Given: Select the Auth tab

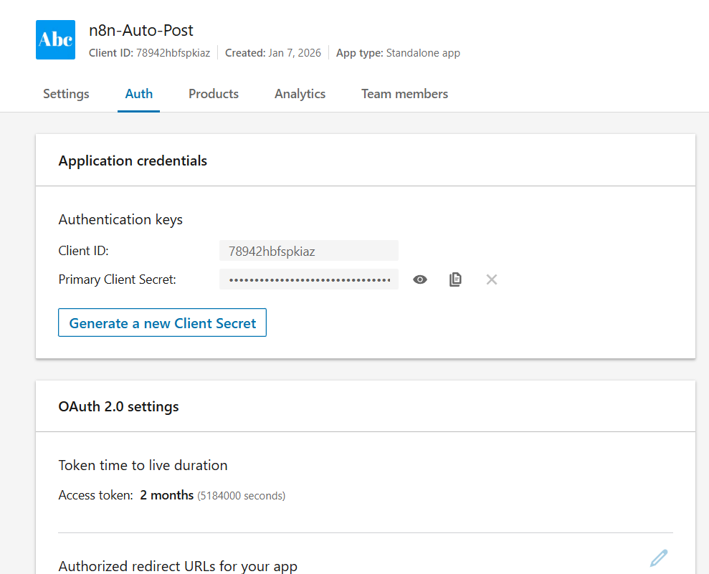Looking at the screenshot, I should (x=138, y=94).
